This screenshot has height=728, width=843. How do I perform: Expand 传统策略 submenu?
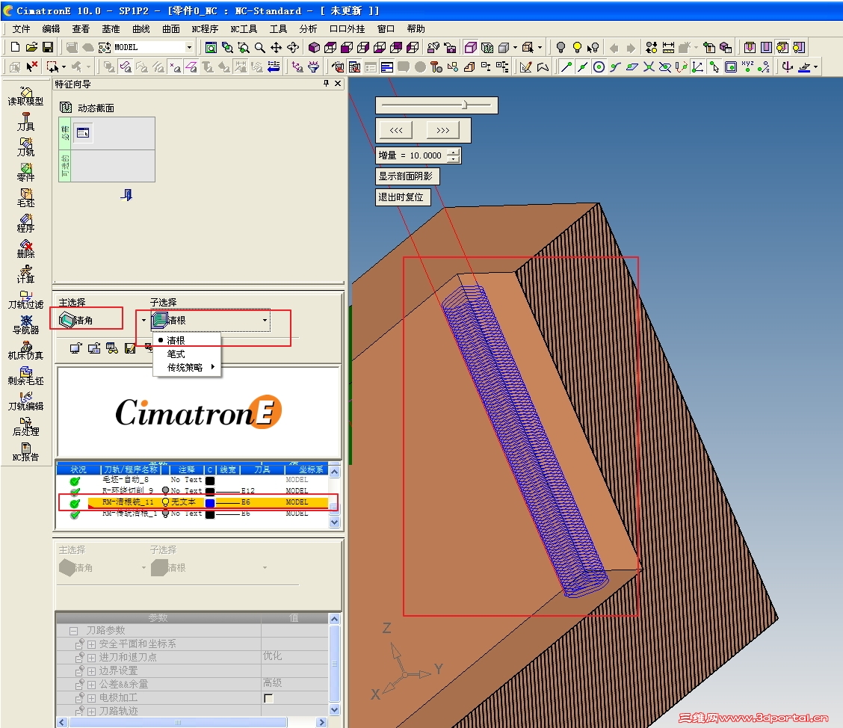(x=186, y=367)
